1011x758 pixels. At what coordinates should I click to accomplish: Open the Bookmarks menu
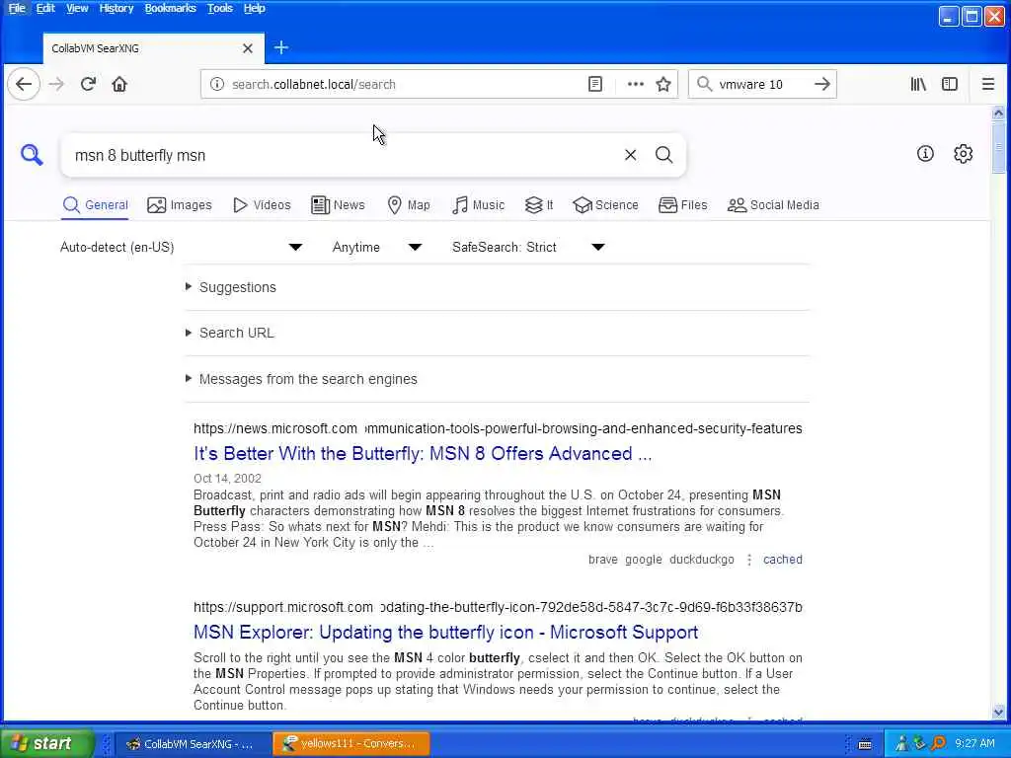point(170,8)
